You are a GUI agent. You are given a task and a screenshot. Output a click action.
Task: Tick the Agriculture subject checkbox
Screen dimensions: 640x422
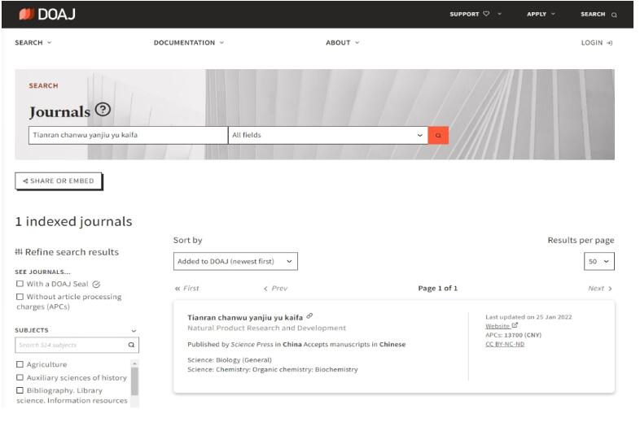pos(20,365)
